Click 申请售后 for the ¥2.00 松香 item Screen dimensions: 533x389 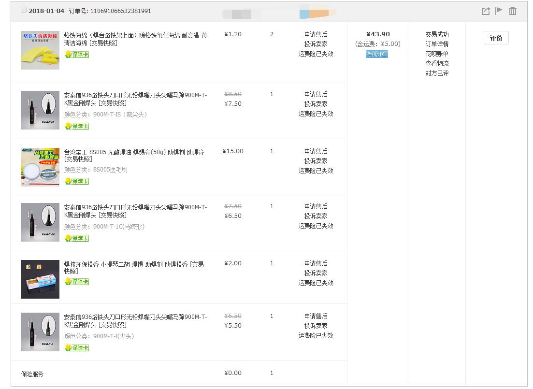click(316, 264)
